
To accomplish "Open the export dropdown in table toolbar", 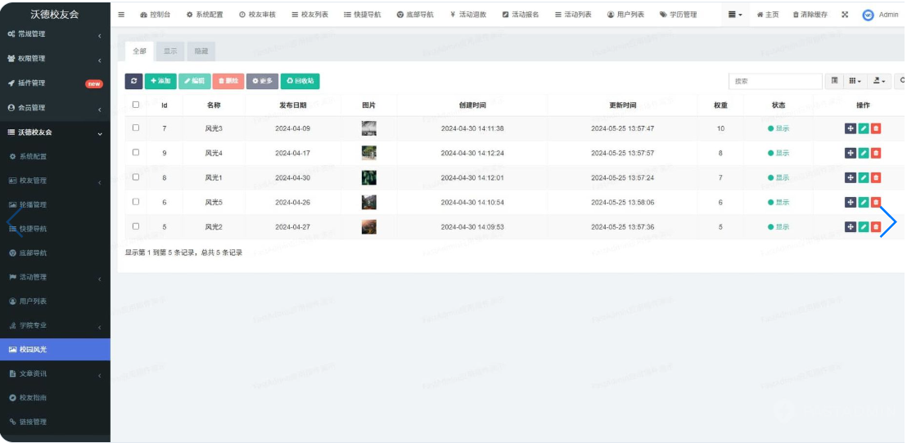I will point(879,81).
